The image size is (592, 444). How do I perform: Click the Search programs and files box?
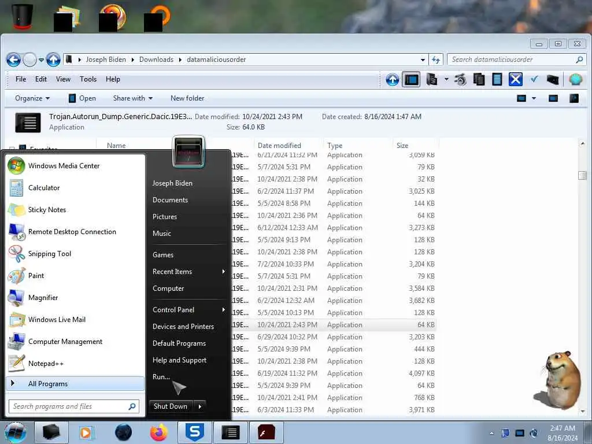pyautogui.click(x=74, y=406)
